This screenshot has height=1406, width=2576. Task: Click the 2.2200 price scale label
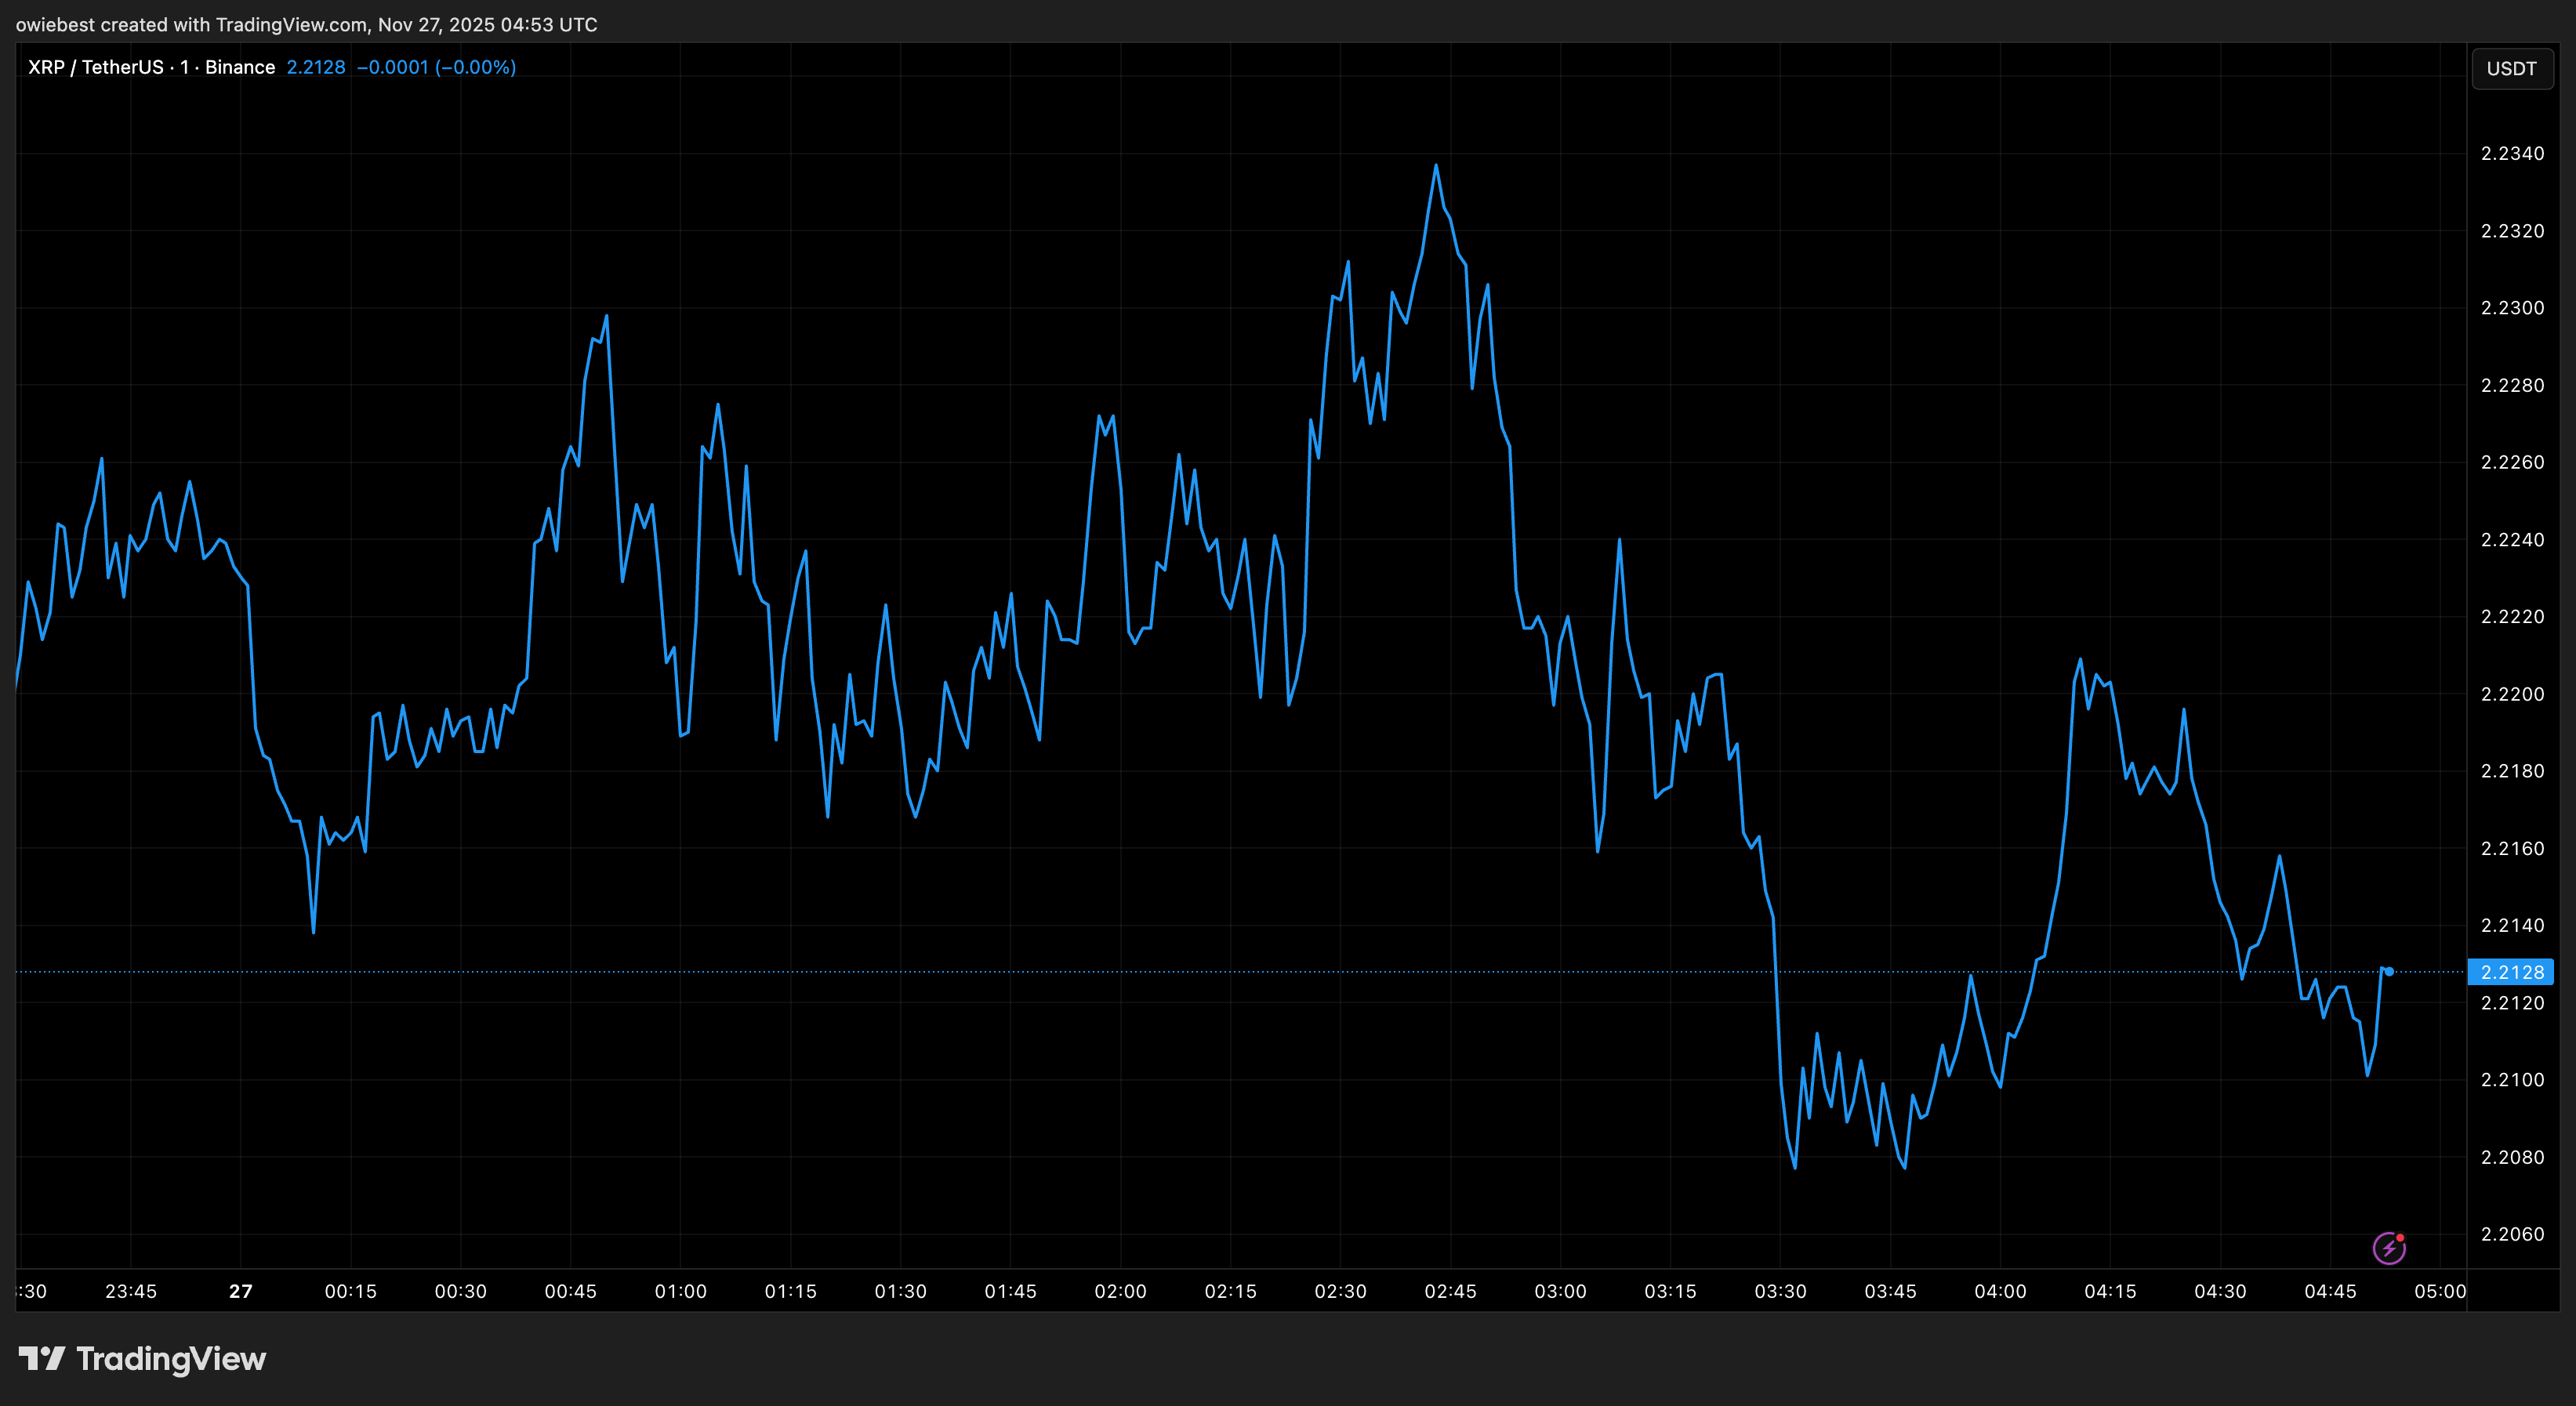coord(2512,694)
